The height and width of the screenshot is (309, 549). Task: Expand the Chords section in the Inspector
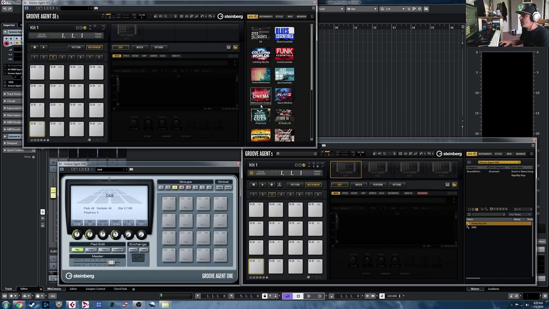coord(13,101)
